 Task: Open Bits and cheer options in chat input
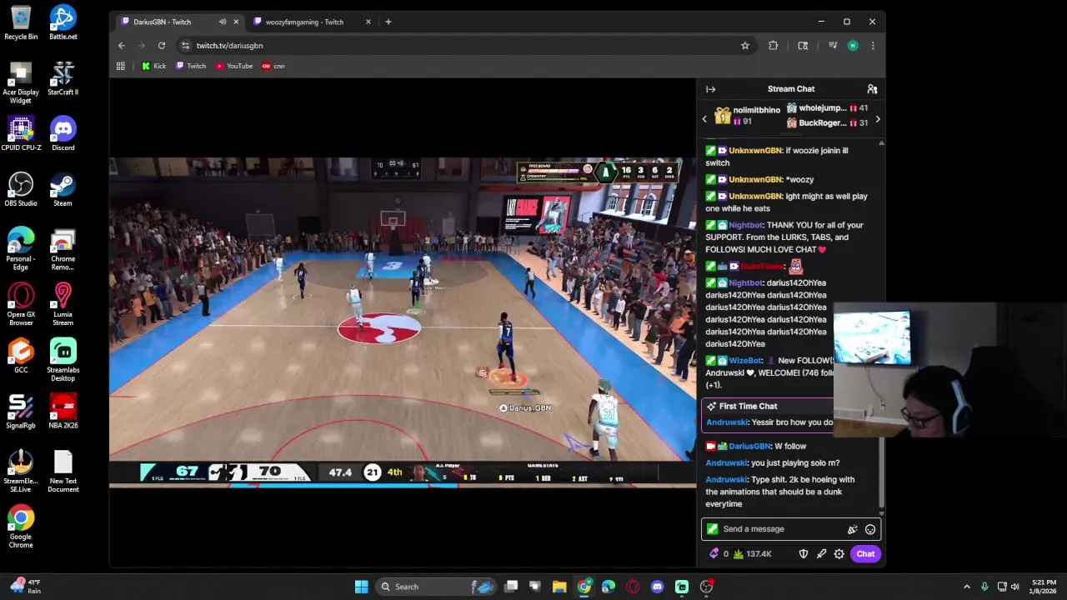852,529
